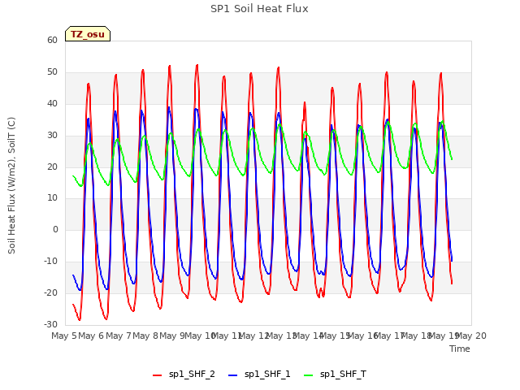Click the 20 y-axis tick label
This screenshot has height=390, width=520.
tap(52, 167)
